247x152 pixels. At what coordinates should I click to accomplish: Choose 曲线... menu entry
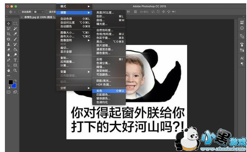coord(109,20)
